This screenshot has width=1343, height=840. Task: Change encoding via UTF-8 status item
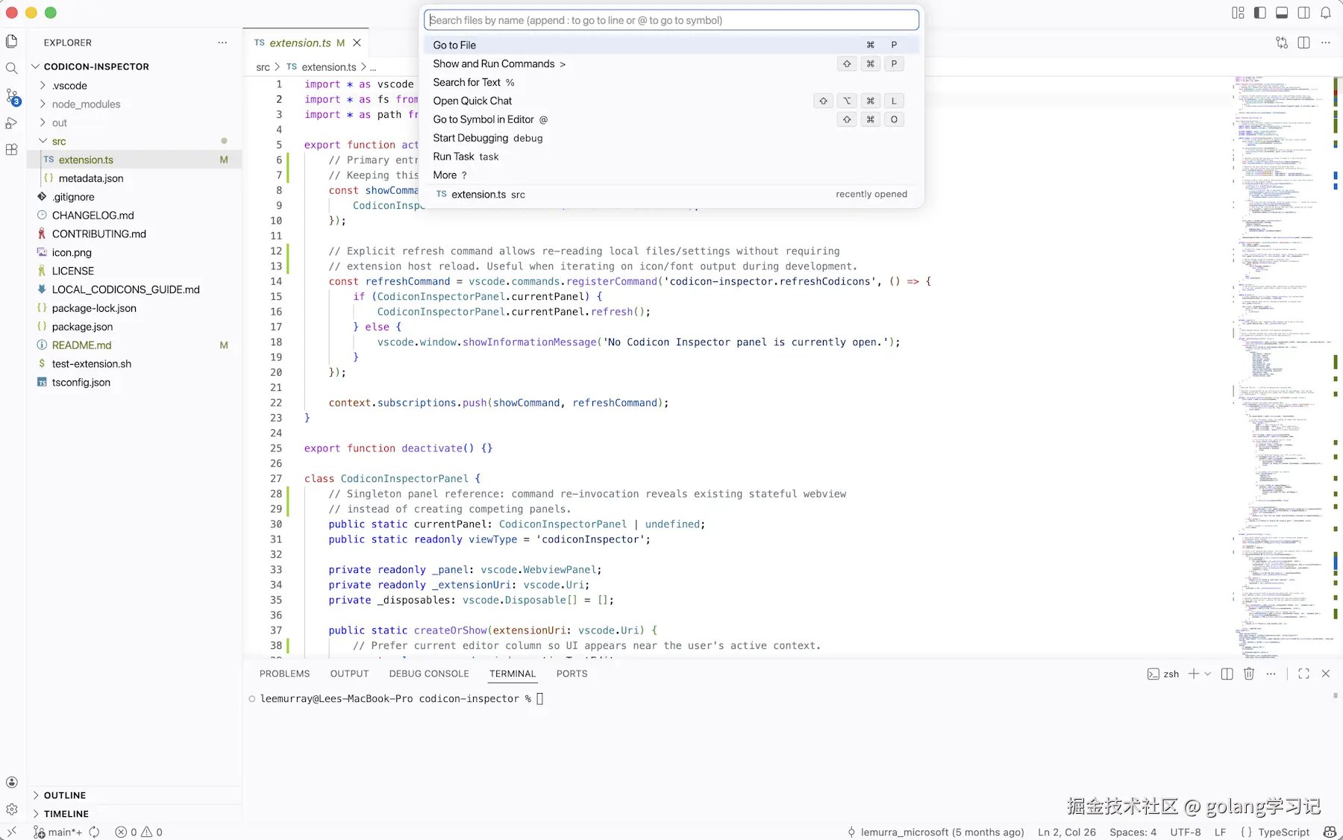pyautogui.click(x=1186, y=832)
